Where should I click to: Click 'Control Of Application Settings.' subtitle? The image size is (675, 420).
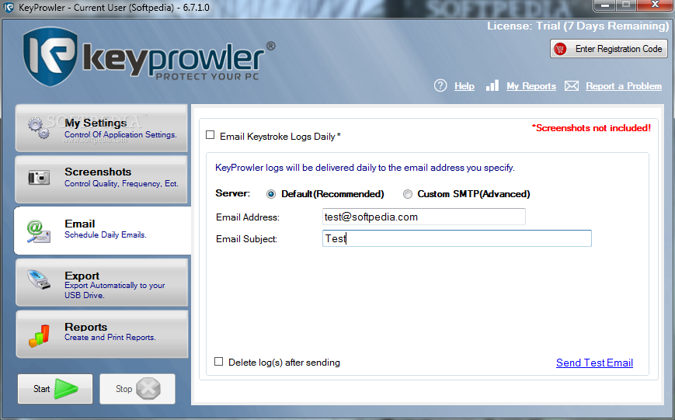(x=120, y=134)
